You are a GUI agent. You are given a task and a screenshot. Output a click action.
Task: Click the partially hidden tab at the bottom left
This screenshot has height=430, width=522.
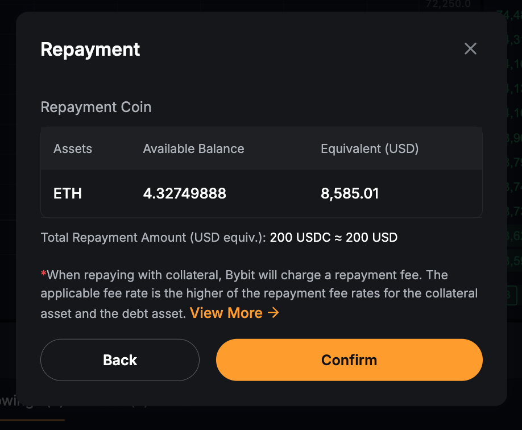tap(17, 402)
